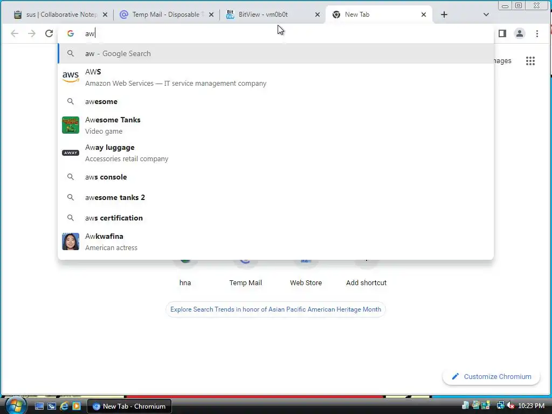Reload the page with the refresh icon
This screenshot has height=414, width=552.
pos(49,33)
